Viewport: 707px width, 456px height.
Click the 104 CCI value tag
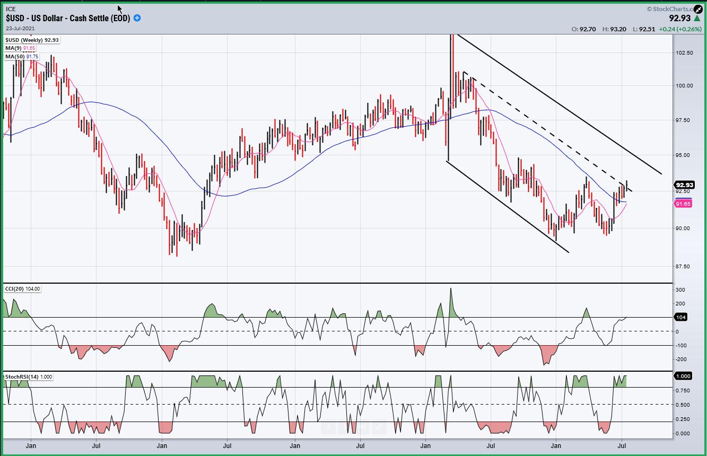(681, 317)
